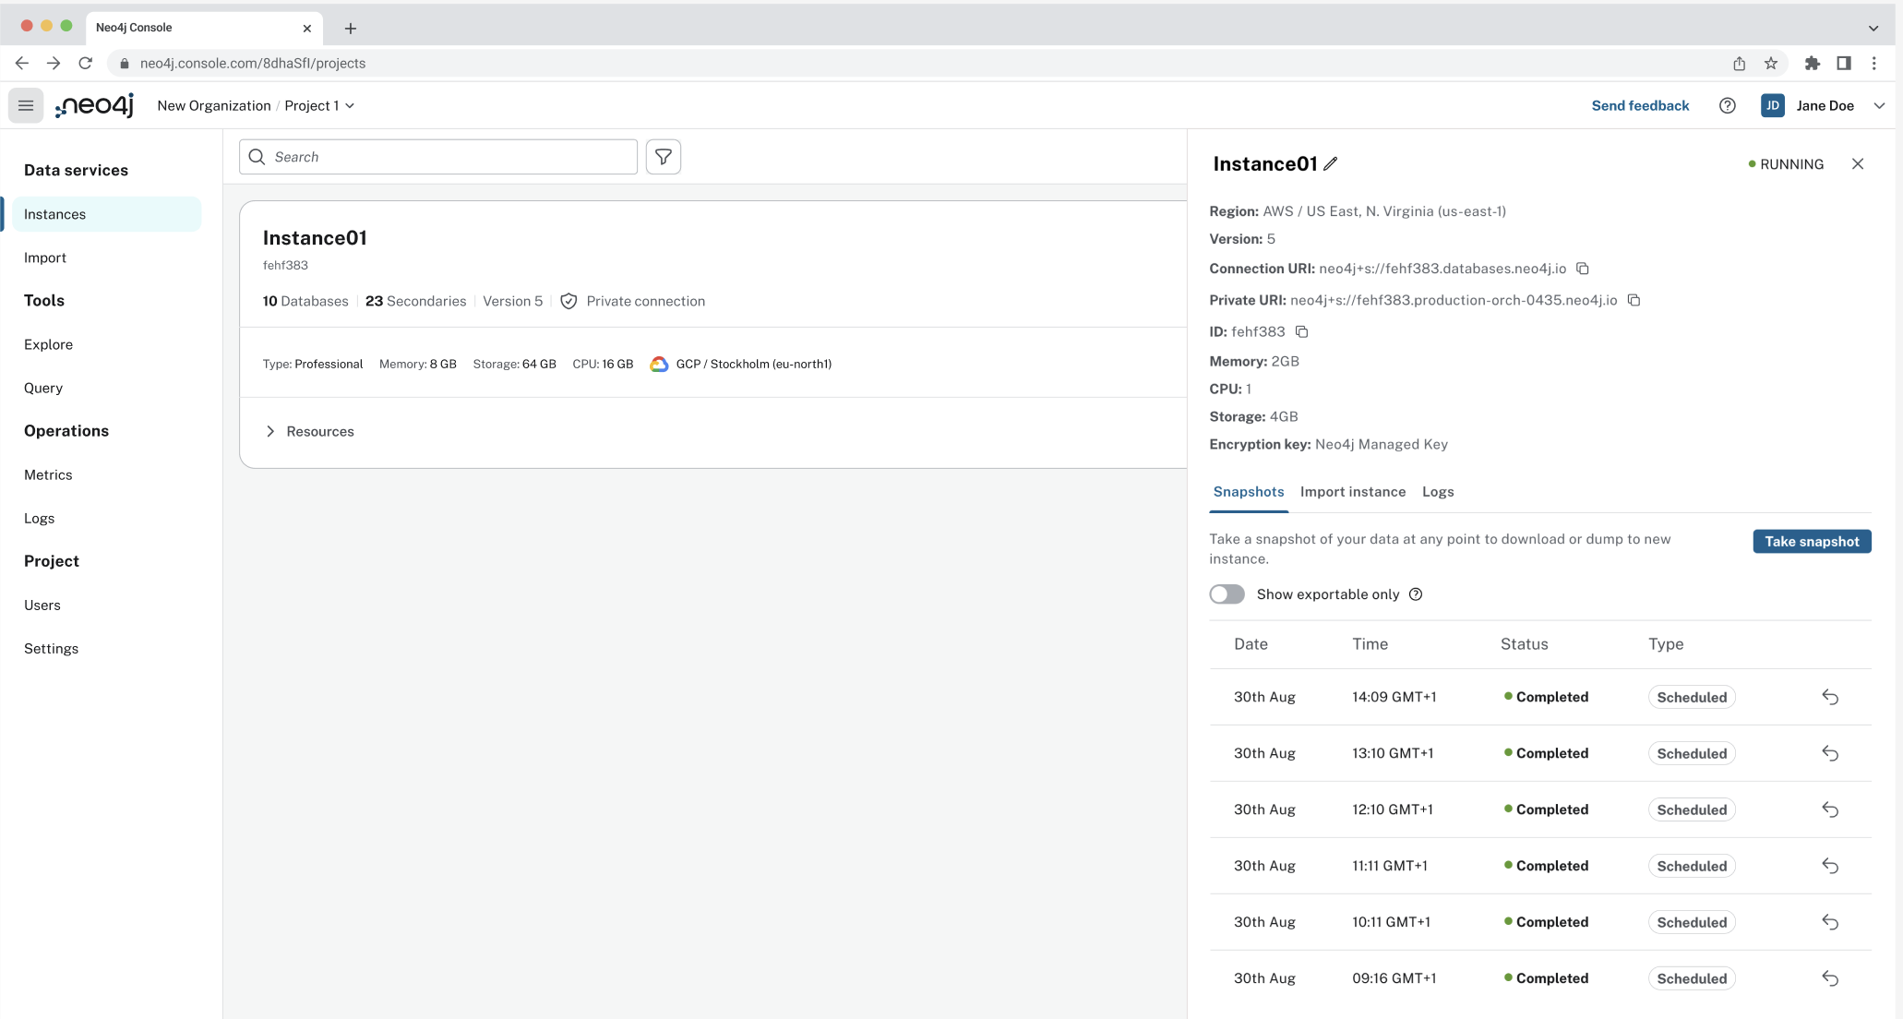Click the restore arrow icon on 12:10 snapshot
Image resolution: width=1903 pixels, height=1019 pixels.
[1830, 809]
